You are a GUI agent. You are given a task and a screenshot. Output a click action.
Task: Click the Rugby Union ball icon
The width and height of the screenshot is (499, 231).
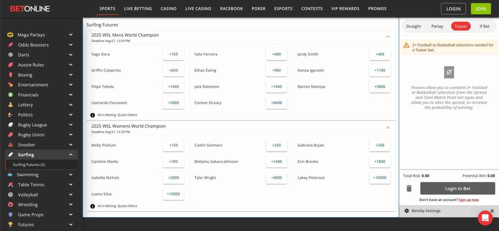(x=10, y=135)
